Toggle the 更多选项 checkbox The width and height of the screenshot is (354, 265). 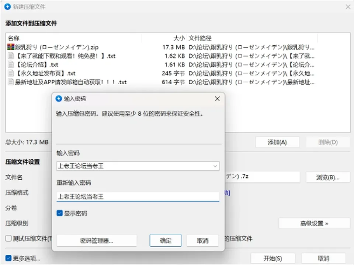click(8, 258)
